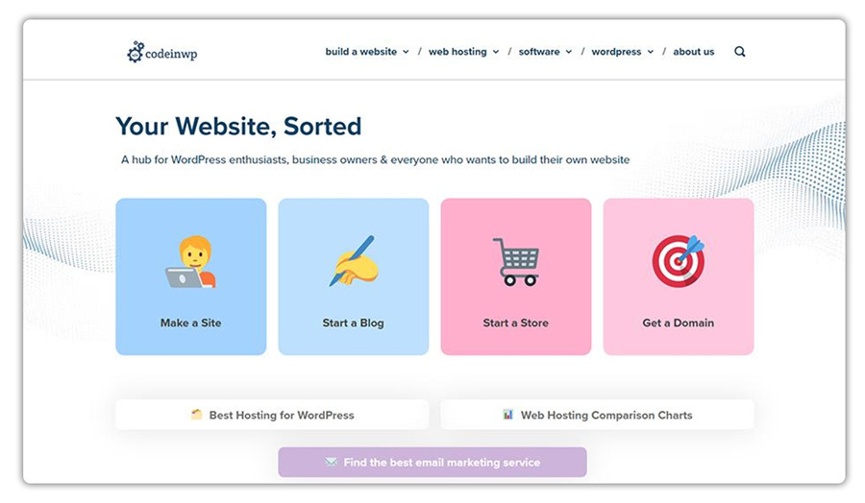Select the bar chart icon beside Comparison Charts
This screenshot has width=865, height=503.
pyautogui.click(x=508, y=415)
